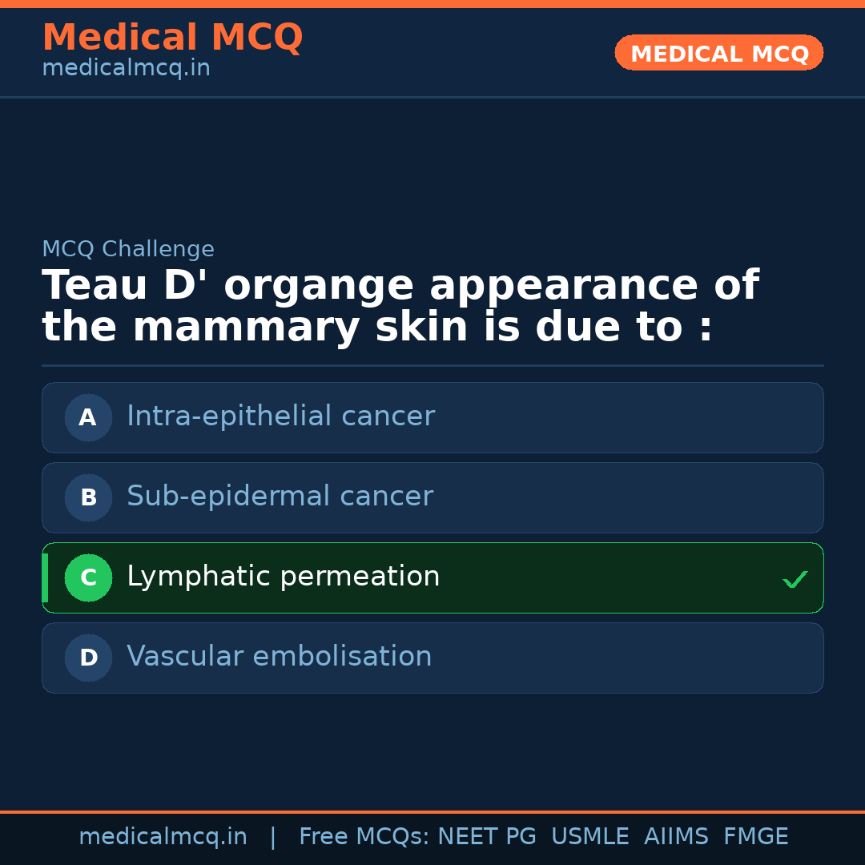Image resolution: width=865 pixels, height=865 pixels.
Task: Expand the question text area
Action: [400, 304]
